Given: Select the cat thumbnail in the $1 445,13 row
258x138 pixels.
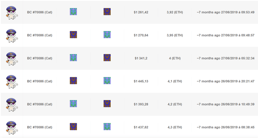Looking at the screenshot, I should click(x=11, y=81).
